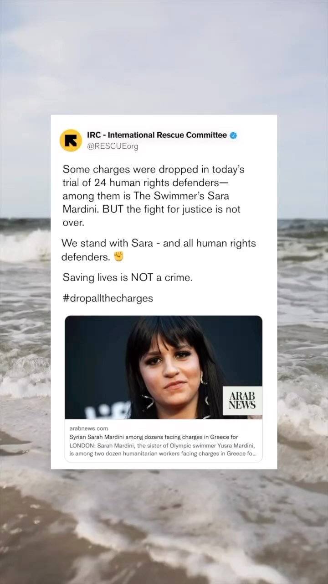Screen dimensions: 328x584
Task: Click the 'We stand with Sara' sentence
Action: pyautogui.click(x=159, y=244)
